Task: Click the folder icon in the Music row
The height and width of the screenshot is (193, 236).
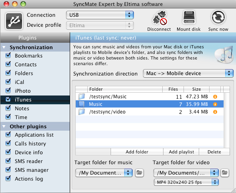Action: click(82, 104)
